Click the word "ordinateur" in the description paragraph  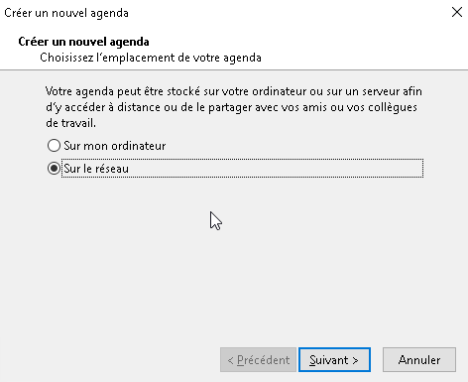point(279,91)
